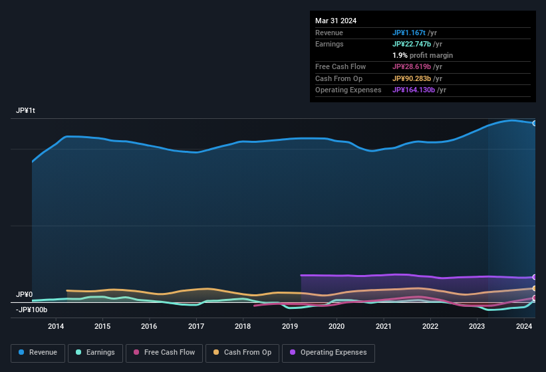This screenshot has height=372, width=546.
Task: Click the JP¥1.167t revenue value in tooltip
Action: pos(410,33)
